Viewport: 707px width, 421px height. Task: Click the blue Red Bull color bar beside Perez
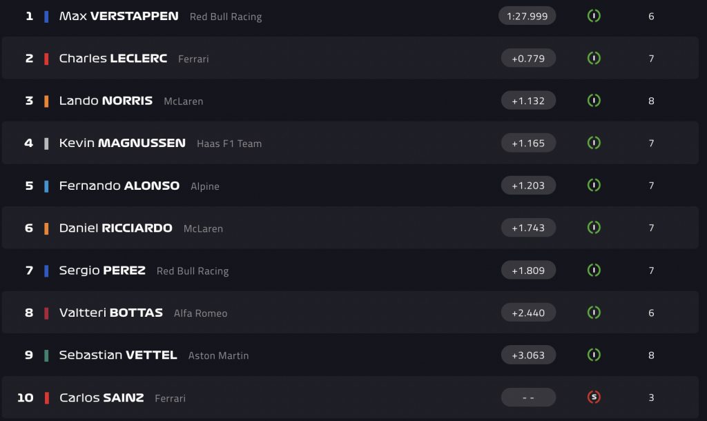[46, 271]
